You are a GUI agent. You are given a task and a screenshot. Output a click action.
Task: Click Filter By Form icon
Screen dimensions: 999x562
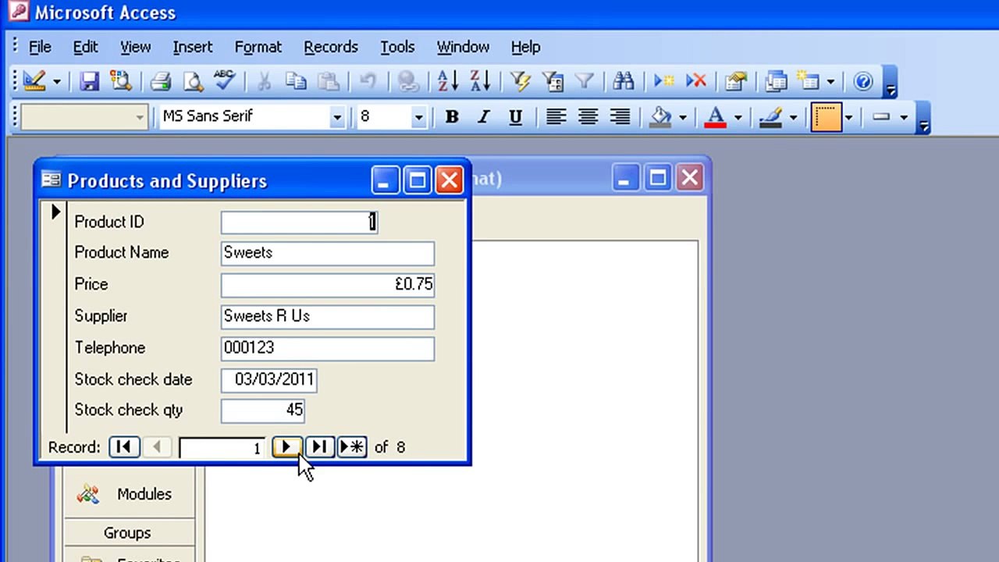point(552,81)
